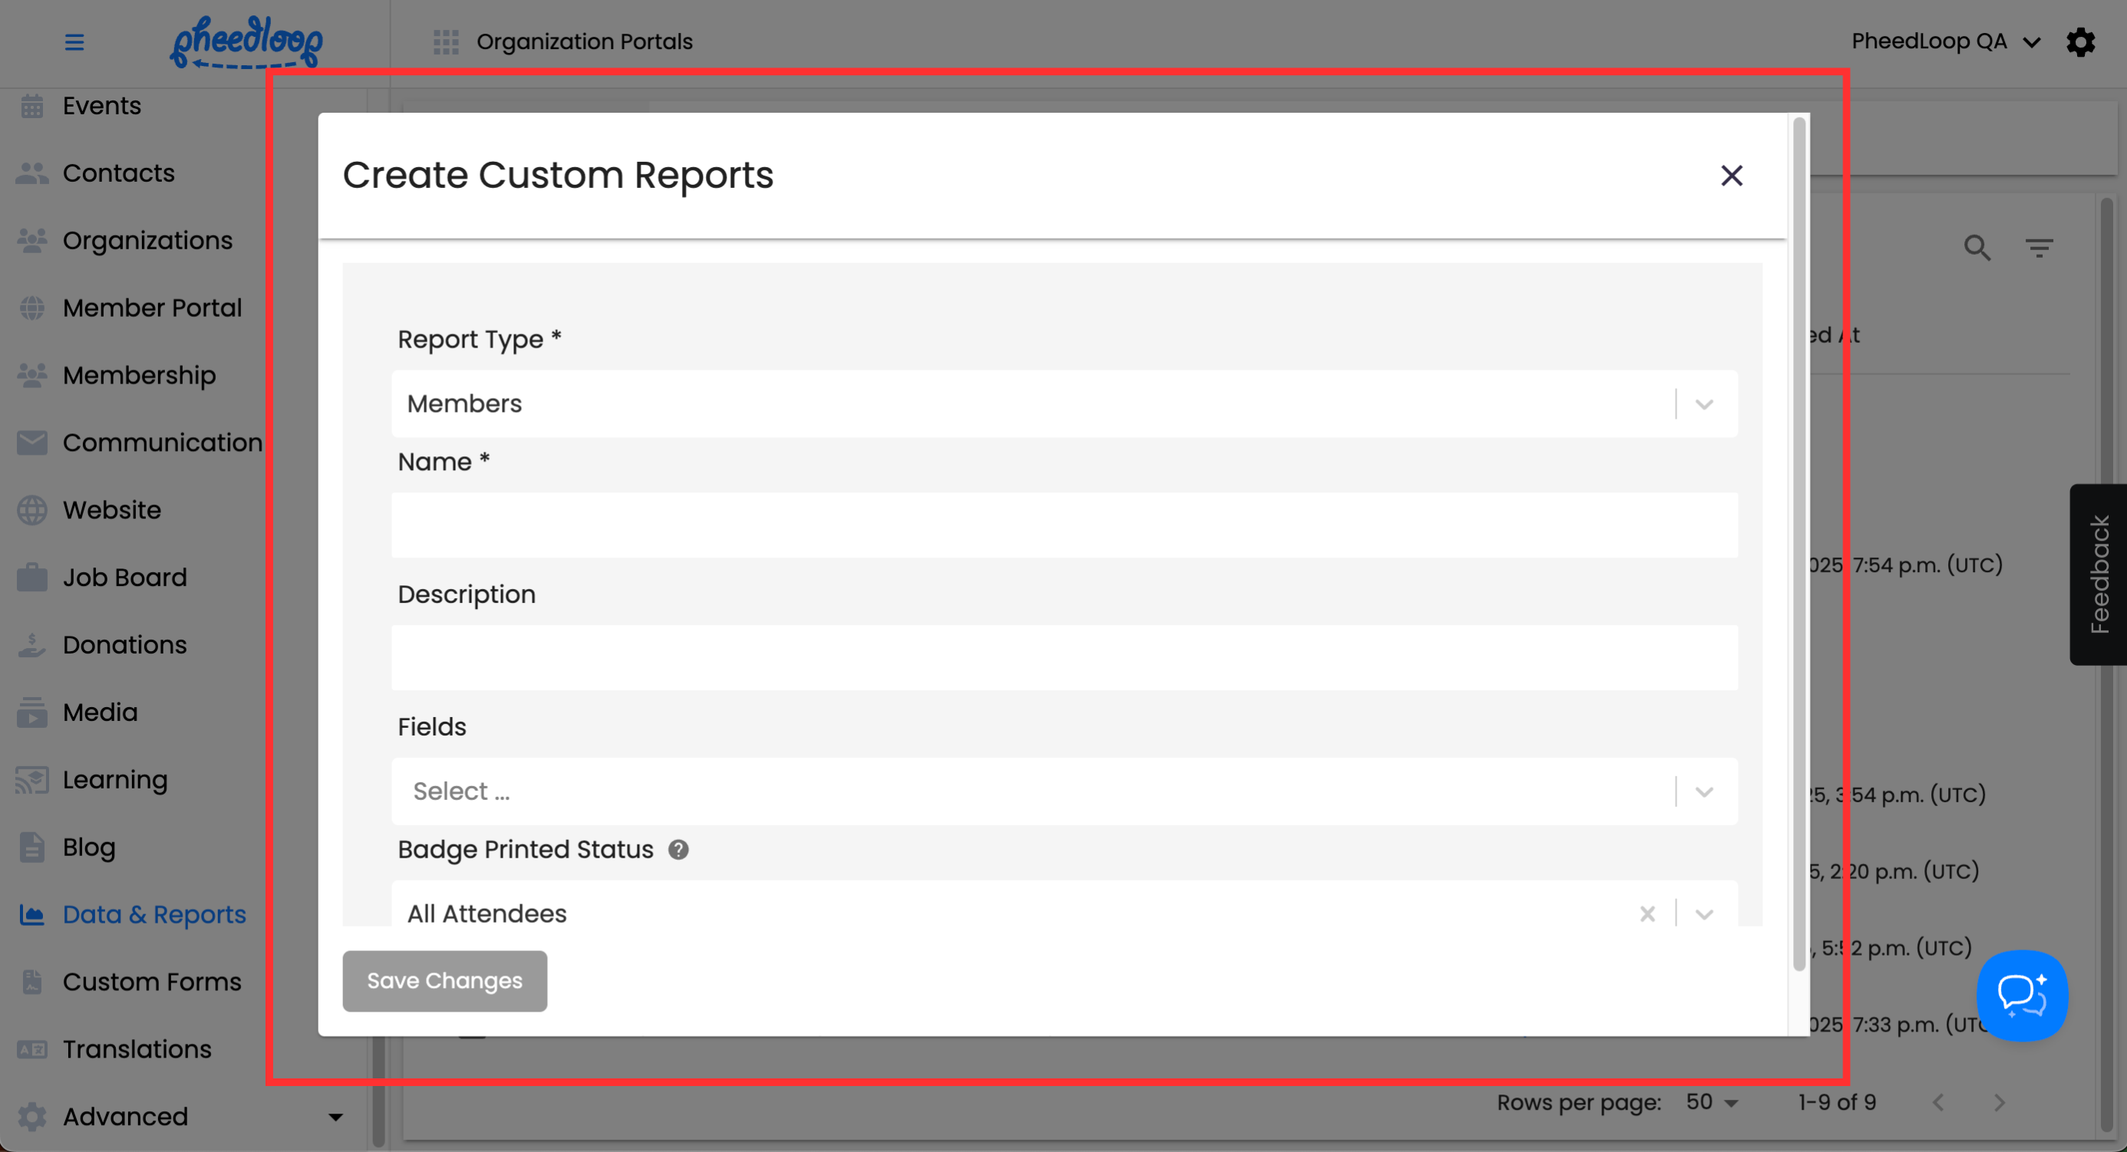Open the Report Type dropdown

tap(1704, 404)
